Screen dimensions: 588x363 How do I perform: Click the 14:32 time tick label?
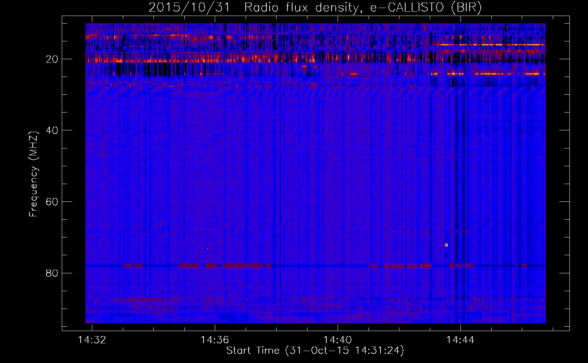pyautogui.click(x=92, y=340)
